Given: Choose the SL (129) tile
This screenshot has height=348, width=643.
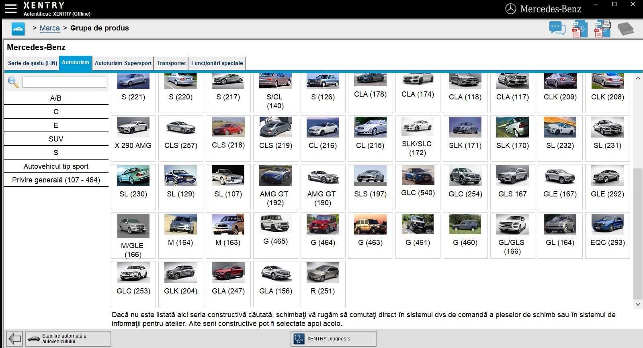Looking at the screenshot, I should (x=180, y=187).
